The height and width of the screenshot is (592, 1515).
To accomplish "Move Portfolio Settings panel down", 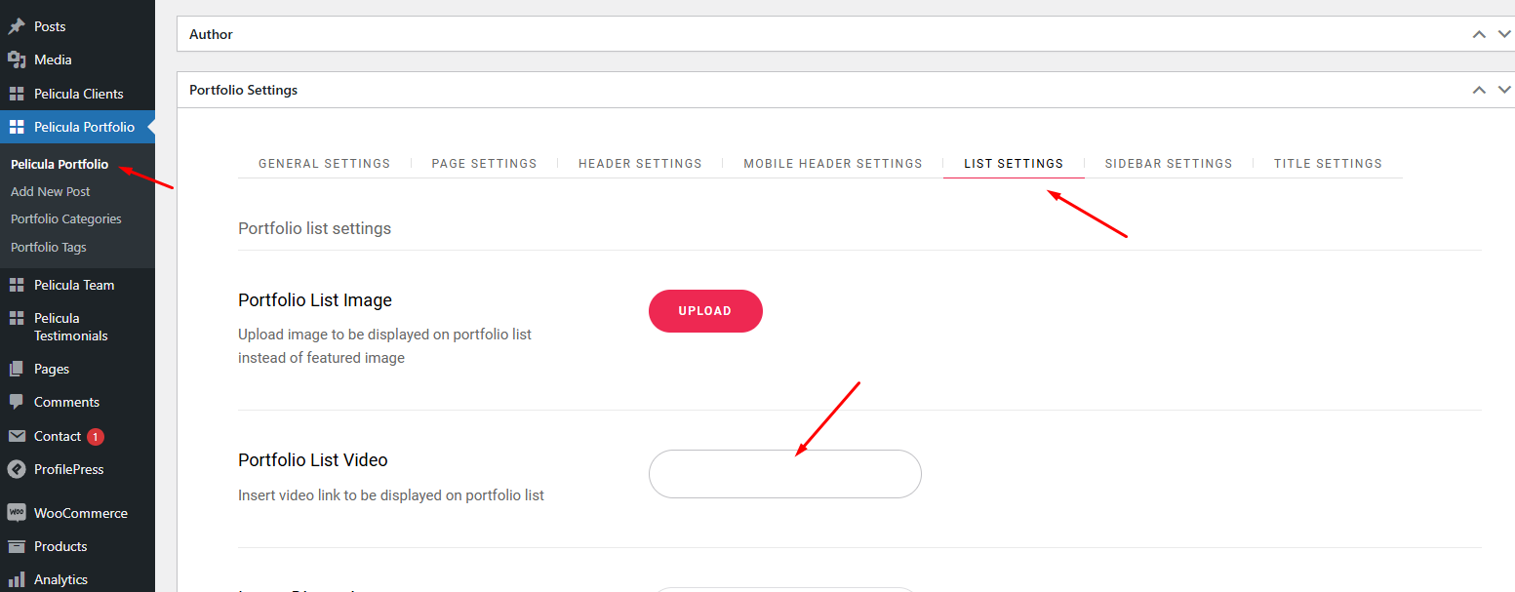I will [1504, 90].
